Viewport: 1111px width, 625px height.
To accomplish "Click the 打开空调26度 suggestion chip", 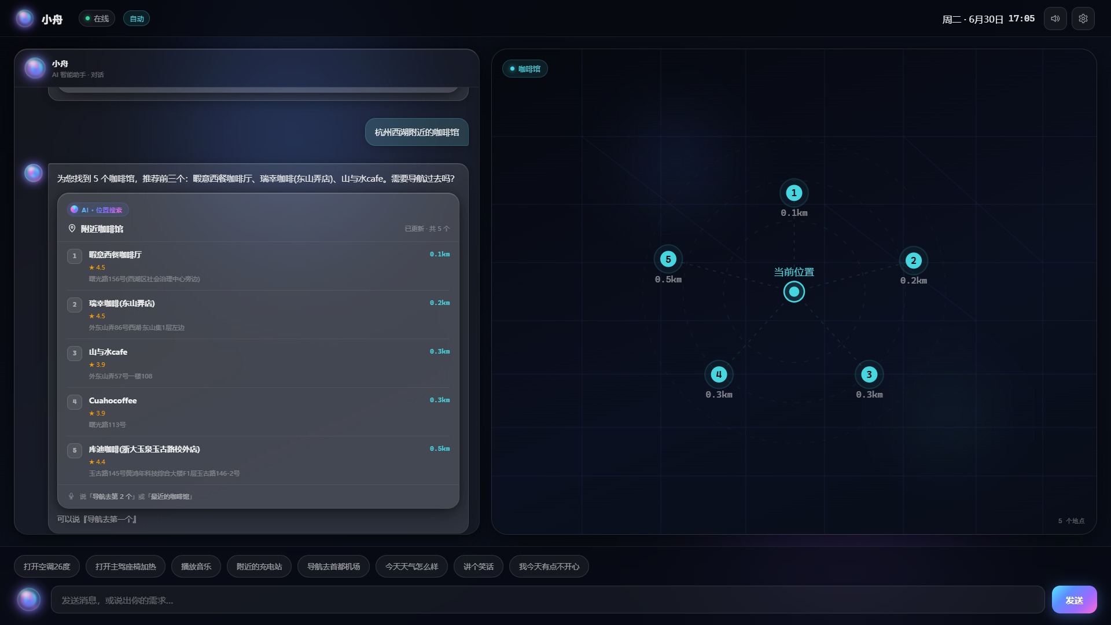I will [47, 567].
